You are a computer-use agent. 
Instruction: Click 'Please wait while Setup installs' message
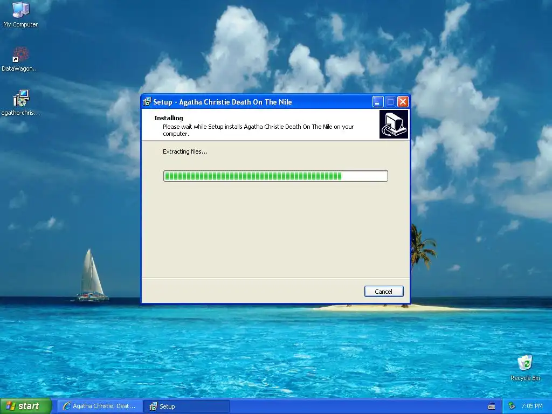pos(258,130)
